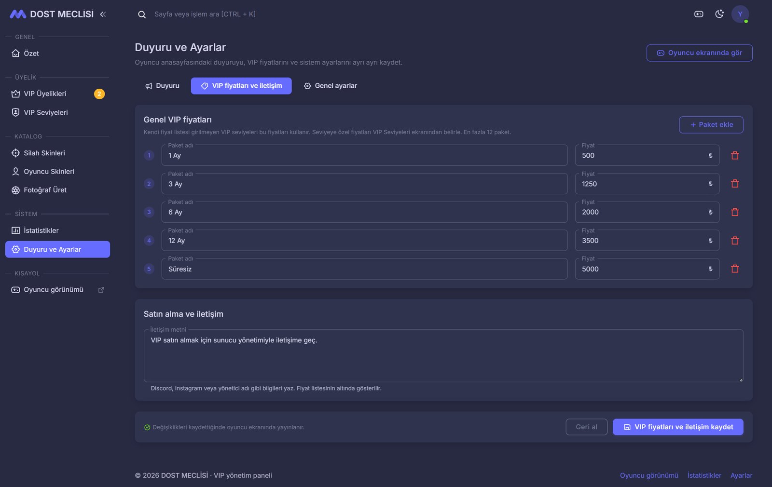Open İstatistikler footer link
The width and height of the screenshot is (772, 487).
coord(704,475)
